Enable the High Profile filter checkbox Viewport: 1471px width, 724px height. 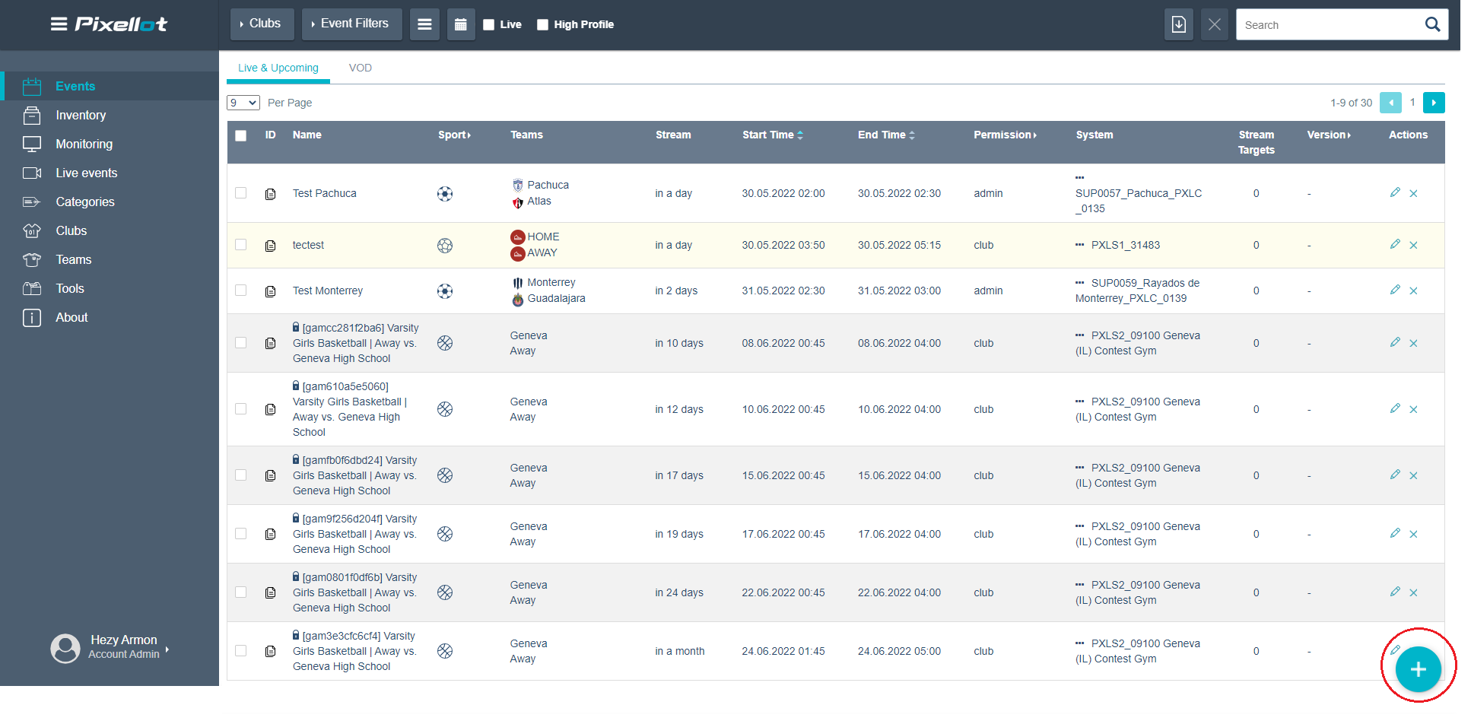click(x=542, y=24)
